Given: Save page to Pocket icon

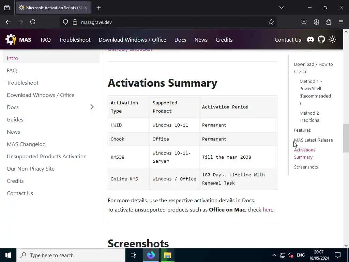Looking at the screenshot, I should pyautogui.click(x=304, y=22).
